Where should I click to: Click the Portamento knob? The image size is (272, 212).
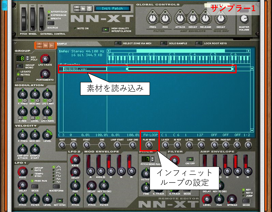tap(45, 74)
